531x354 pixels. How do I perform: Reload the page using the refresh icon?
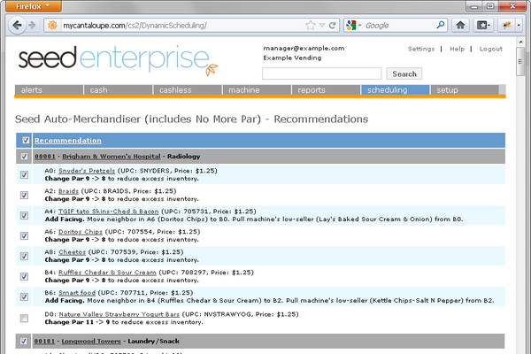click(334, 26)
